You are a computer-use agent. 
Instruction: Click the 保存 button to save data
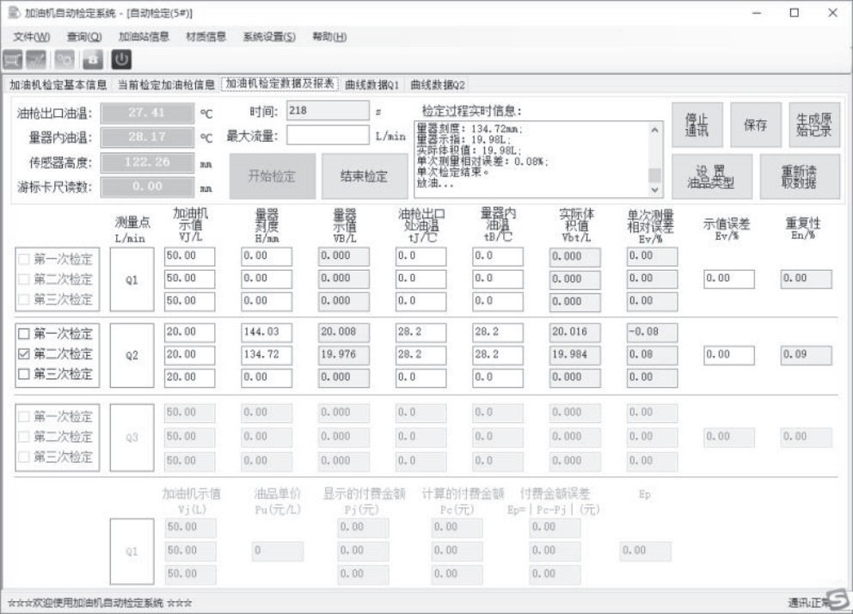pyautogui.click(x=754, y=122)
